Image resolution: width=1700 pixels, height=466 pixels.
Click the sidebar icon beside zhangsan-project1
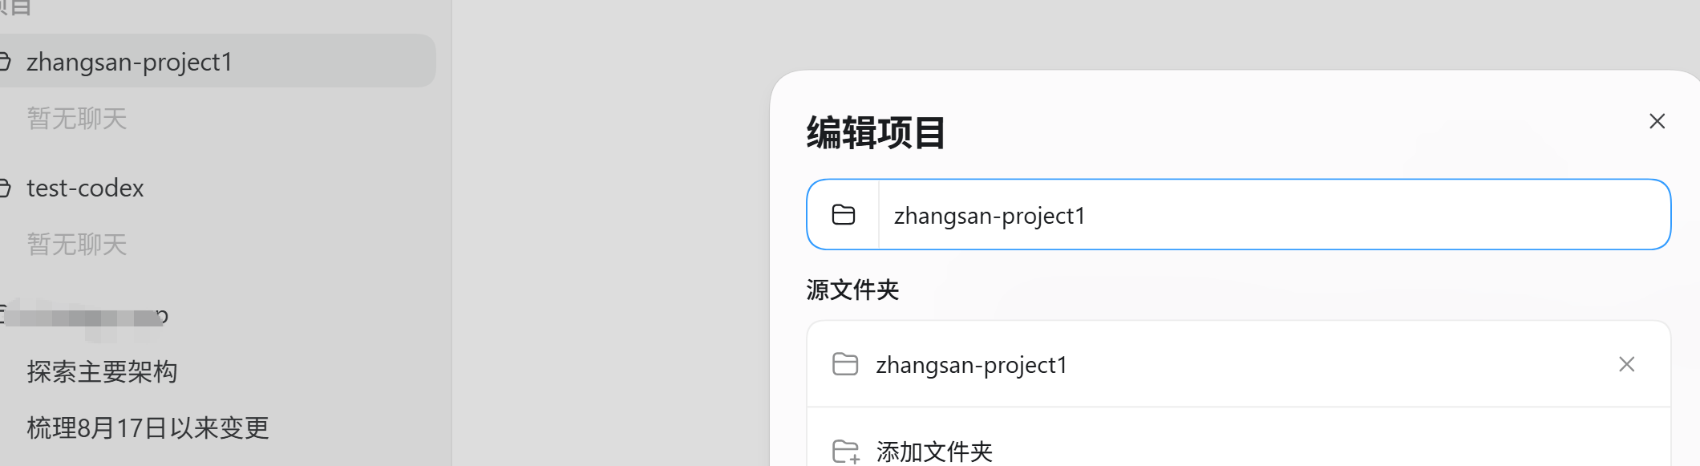pos(4,61)
